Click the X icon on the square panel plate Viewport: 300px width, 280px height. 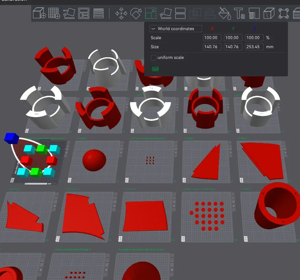174,194
